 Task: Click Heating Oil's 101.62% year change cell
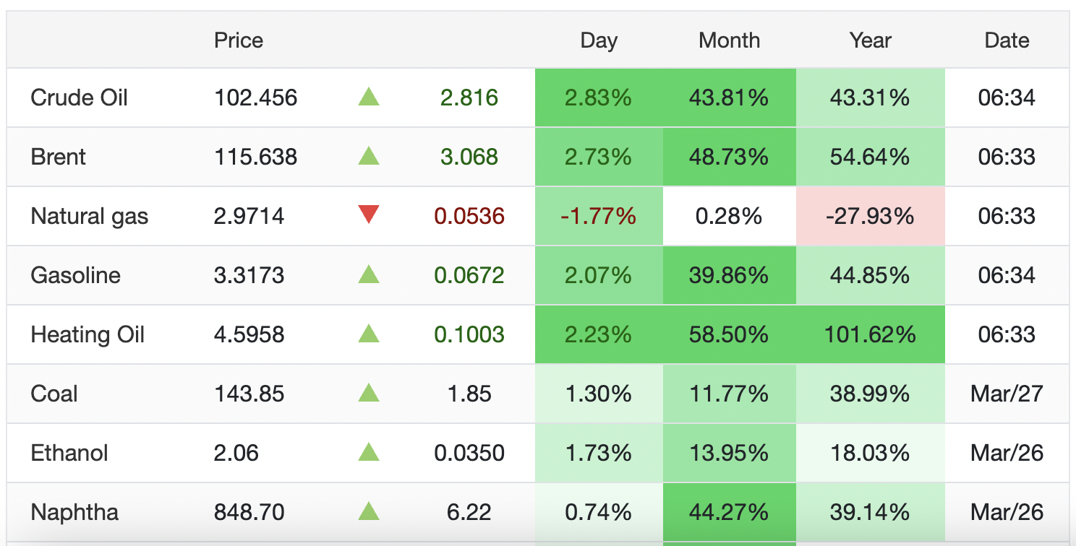tap(870, 334)
